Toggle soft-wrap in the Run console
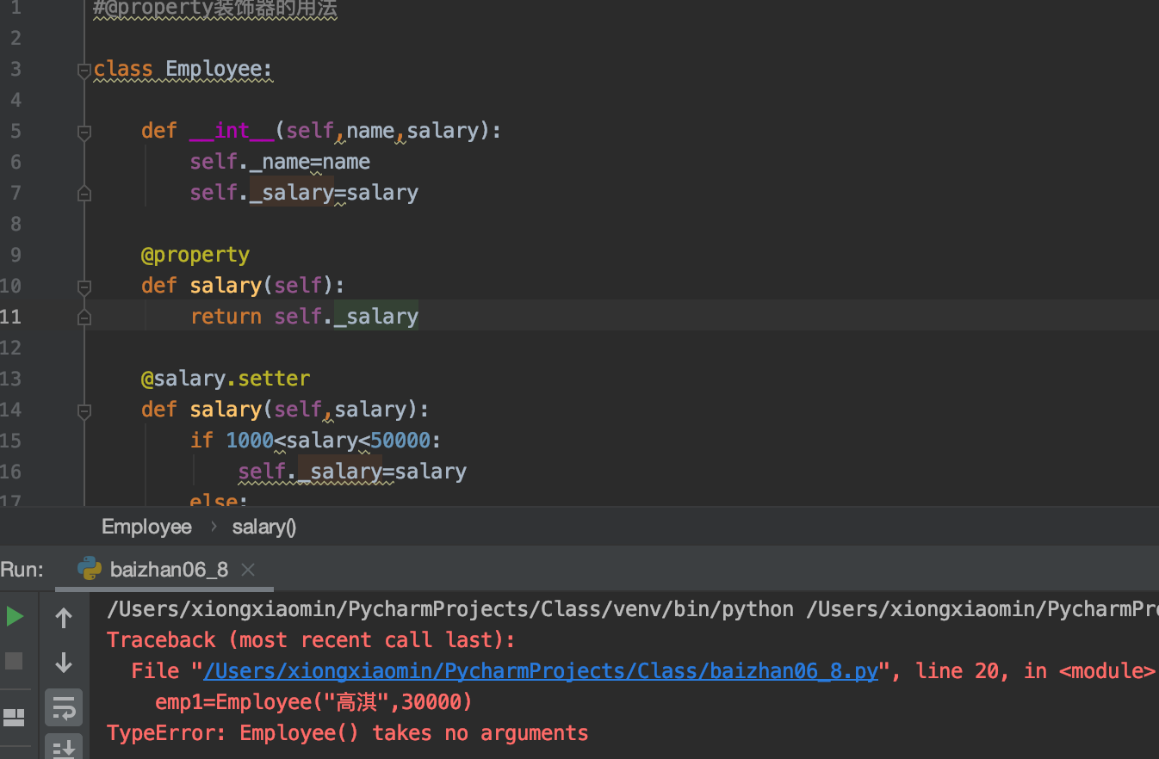The height and width of the screenshot is (759, 1159). [64, 707]
